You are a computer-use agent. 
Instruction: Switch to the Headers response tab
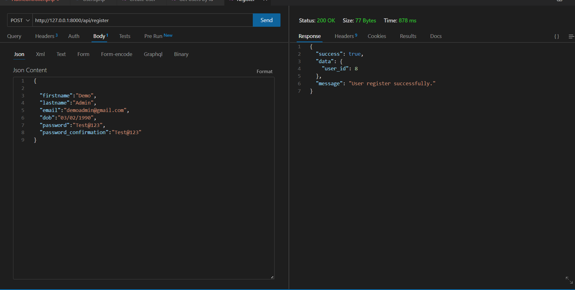tap(344, 36)
